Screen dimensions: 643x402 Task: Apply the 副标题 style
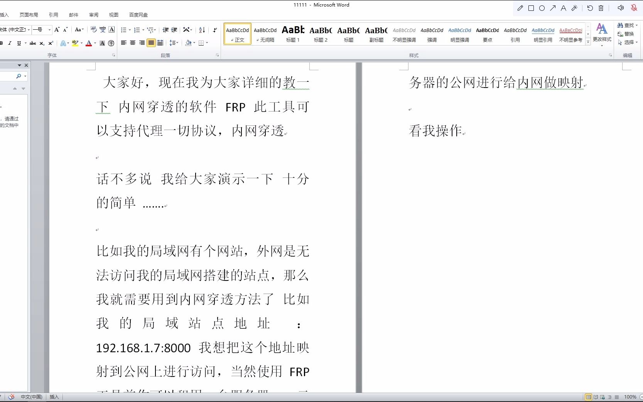pos(376,34)
